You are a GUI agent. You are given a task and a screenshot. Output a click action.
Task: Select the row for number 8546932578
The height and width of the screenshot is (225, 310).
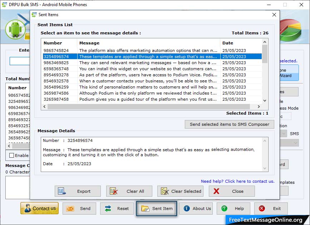pos(152,81)
